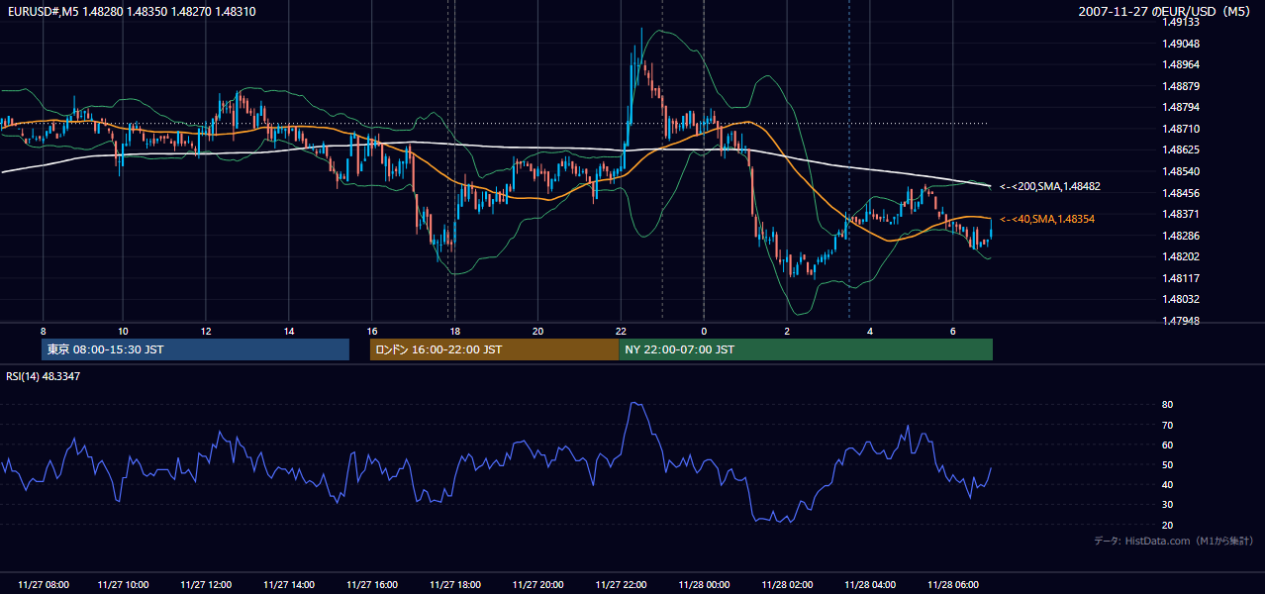The height and width of the screenshot is (594, 1265).
Task: Click the 11/27 08:00 bottom time label
Action: pyautogui.click(x=43, y=585)
